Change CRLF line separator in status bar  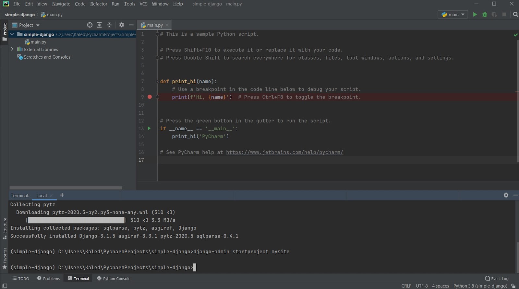pos(406,286)
